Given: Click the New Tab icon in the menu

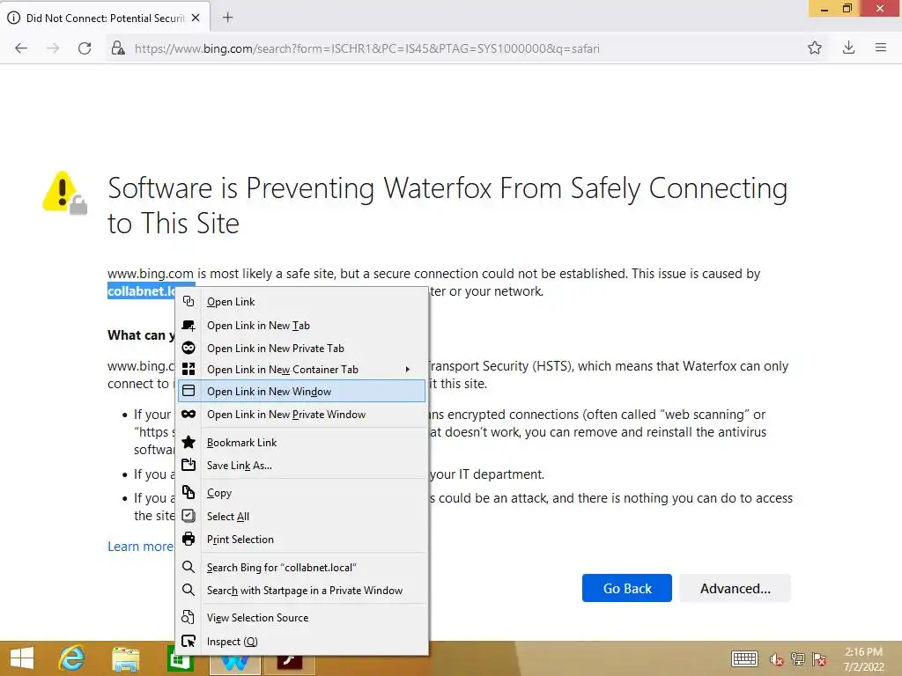Looking at the screenshot, I should [x=189, y=326].
